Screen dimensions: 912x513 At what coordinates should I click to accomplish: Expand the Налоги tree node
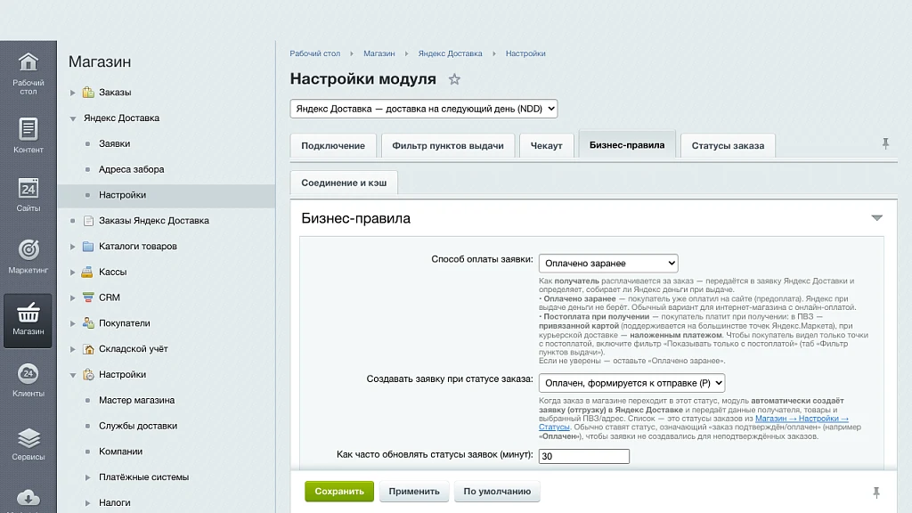(88, 503)
